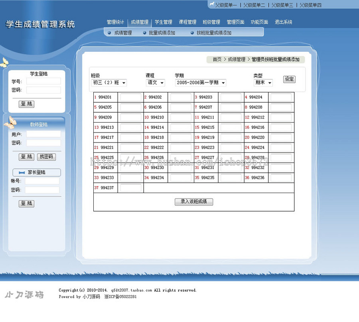Viewport: 359px width, 322px height.
Task: Go to 按班批量成绩添加 submenu link
Action: [x=214, y=33]
